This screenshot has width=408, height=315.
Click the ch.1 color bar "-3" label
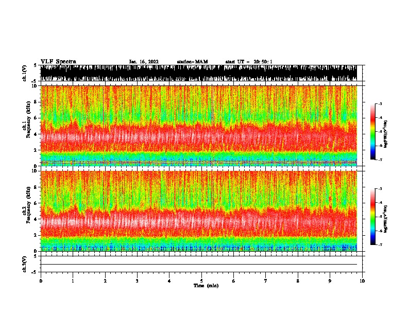(380, 103)
